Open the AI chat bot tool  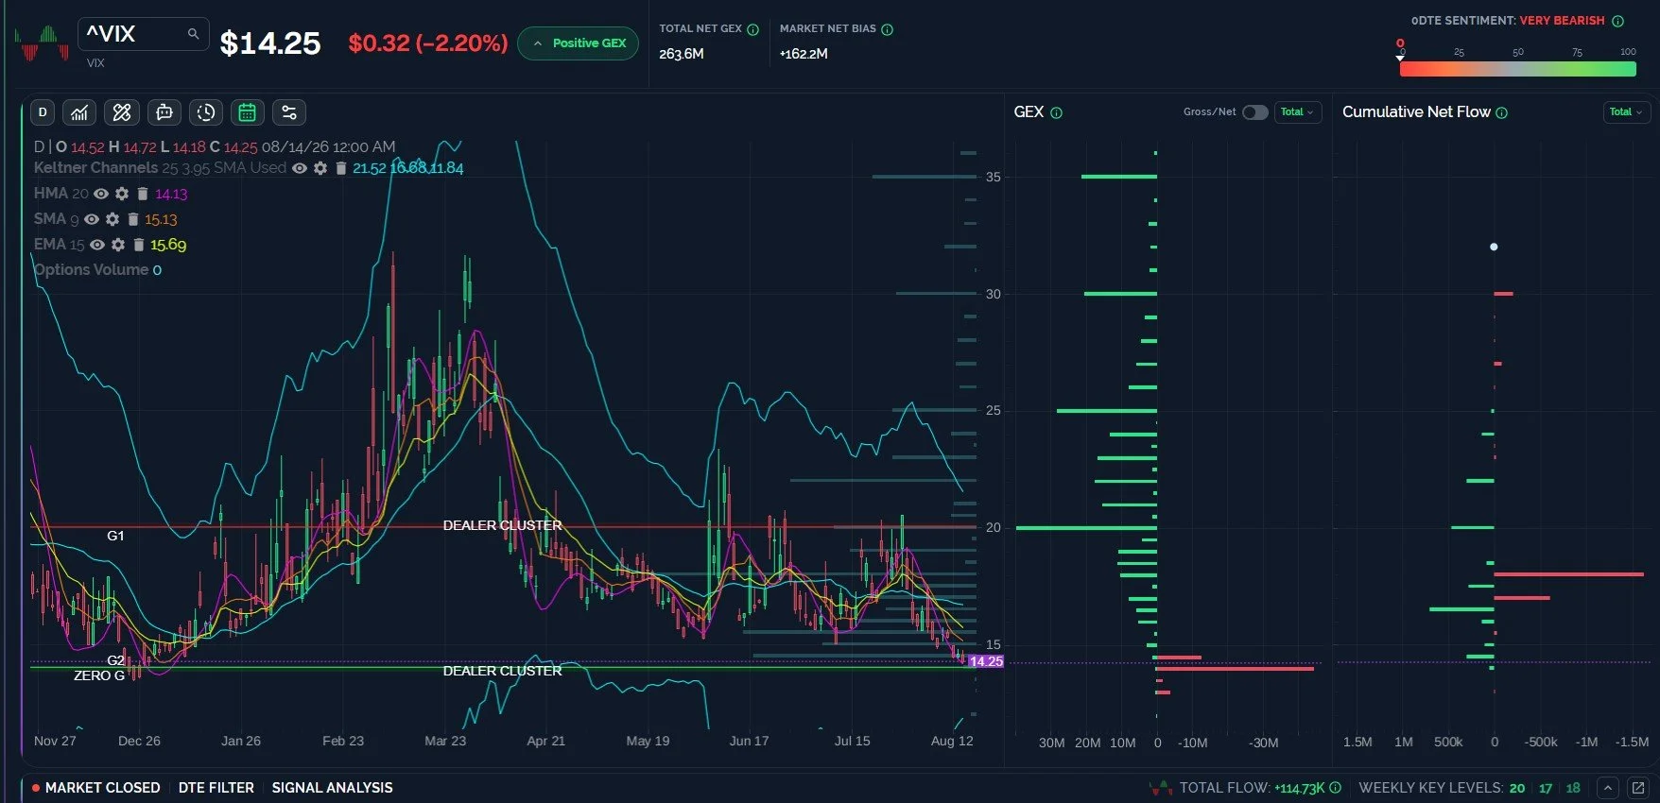pyautogui.click(x=164, y=112)
